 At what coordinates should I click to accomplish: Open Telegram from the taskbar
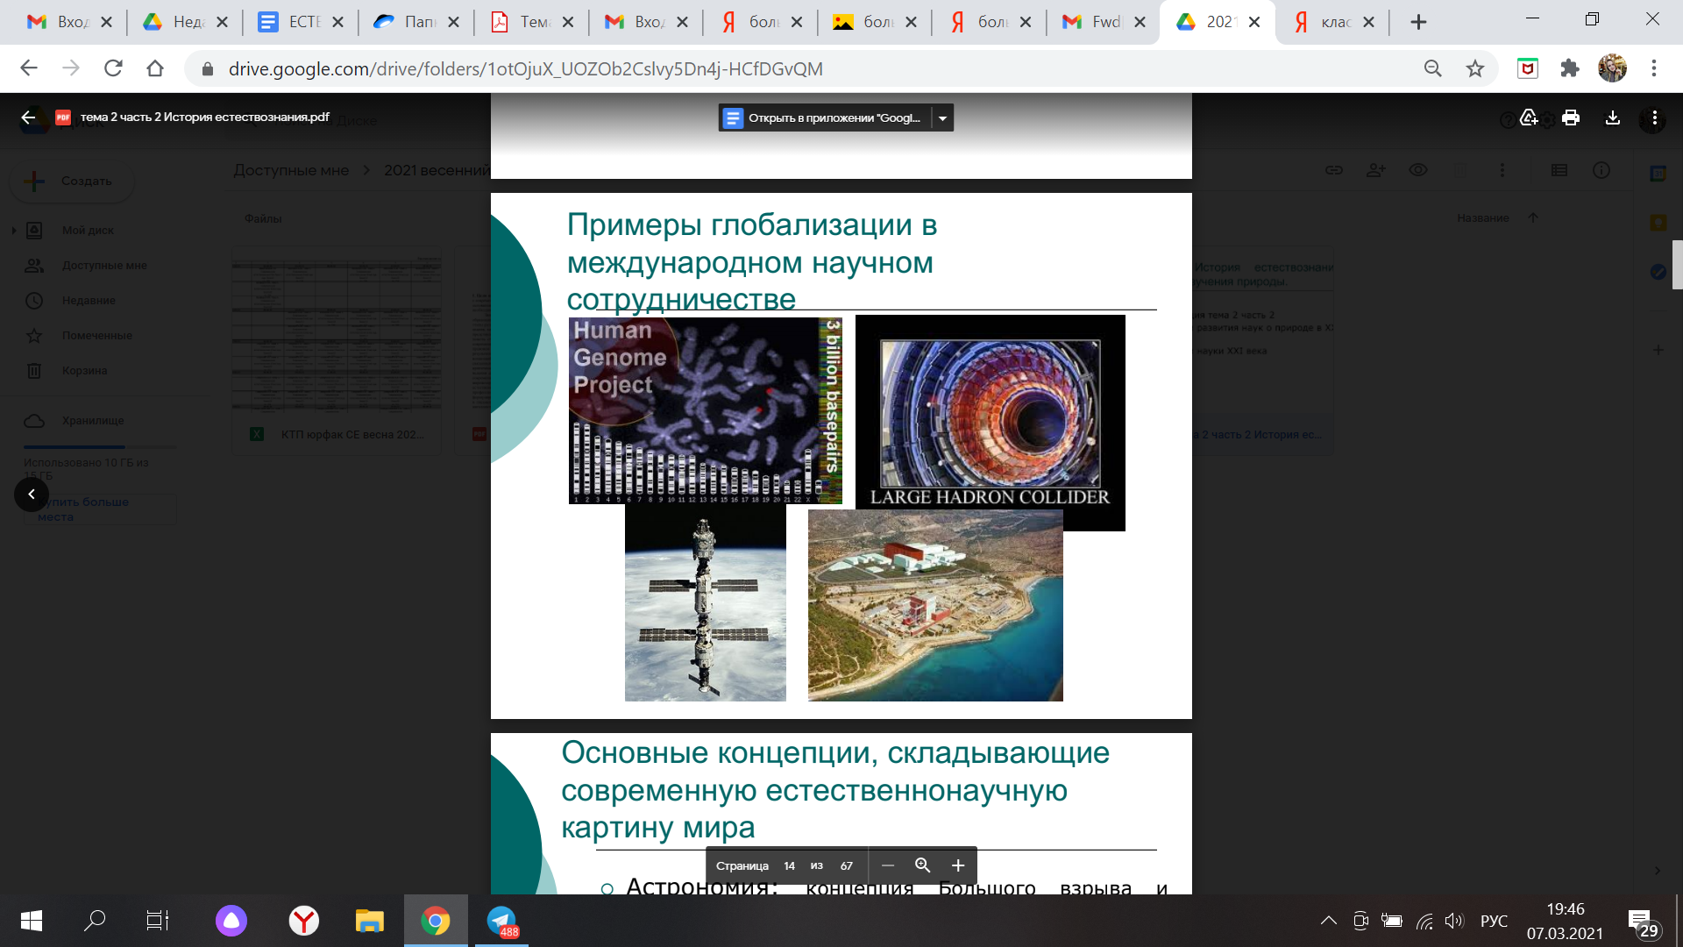pos(502,921)
